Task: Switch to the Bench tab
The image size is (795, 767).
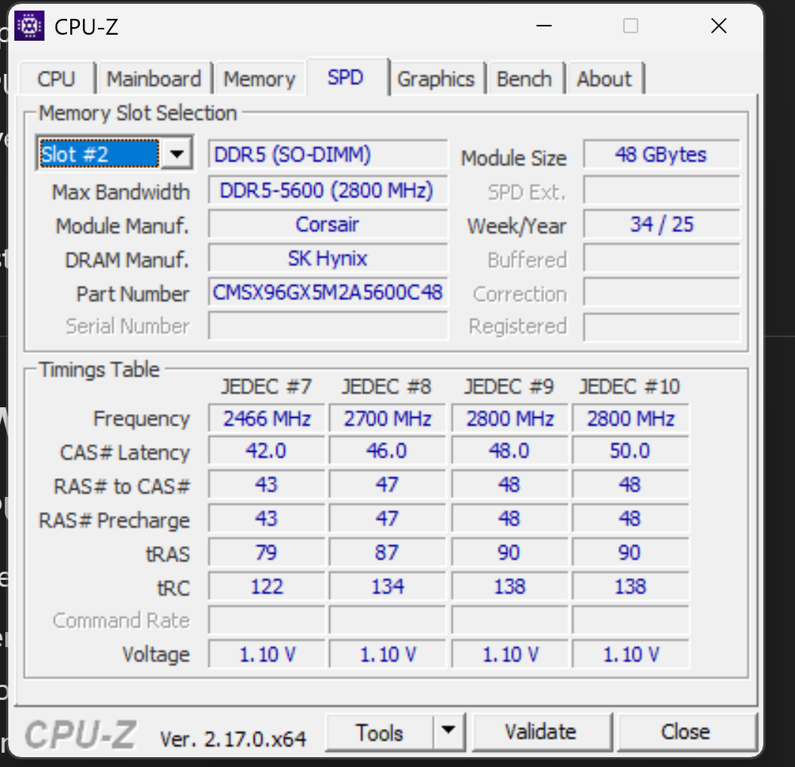Action: (x=524, y=79)
